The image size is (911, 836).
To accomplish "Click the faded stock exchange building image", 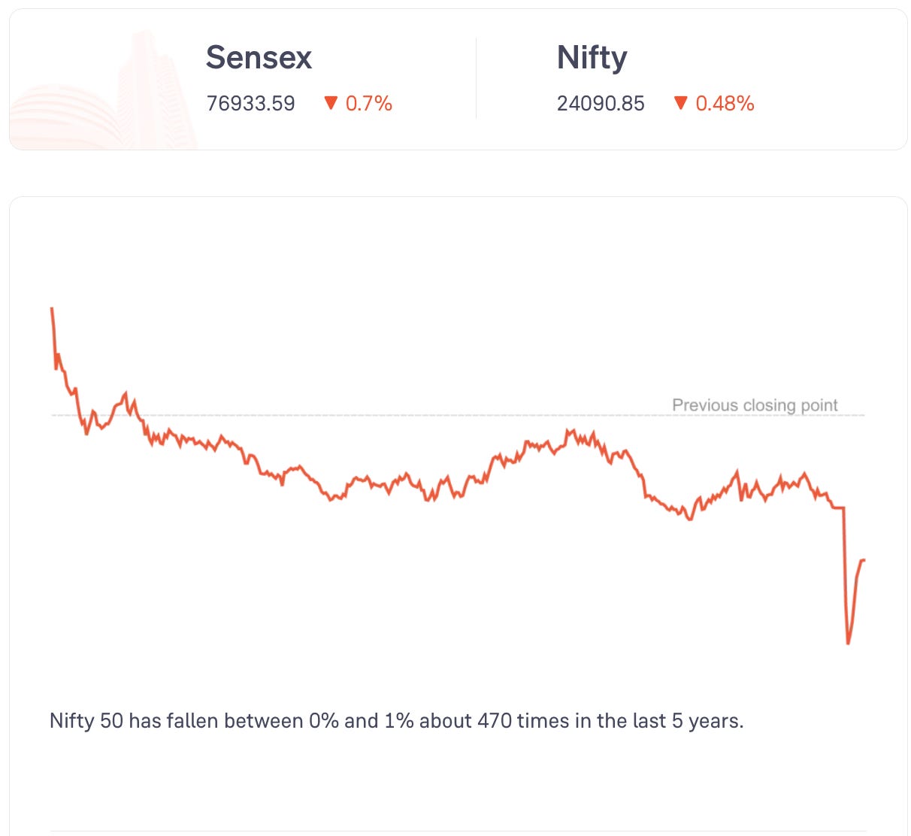I will click(x=104, y=90).
